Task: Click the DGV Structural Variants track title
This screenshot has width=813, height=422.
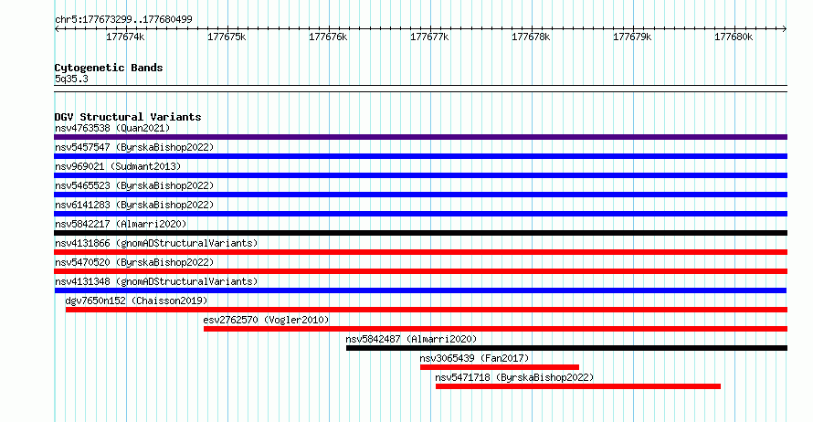Action: (x=128, y=117)
